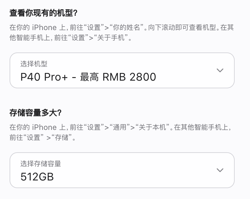Click the 选择机型 field label
250x199 pixels.
pyautogui.click(x=34, y=64)
